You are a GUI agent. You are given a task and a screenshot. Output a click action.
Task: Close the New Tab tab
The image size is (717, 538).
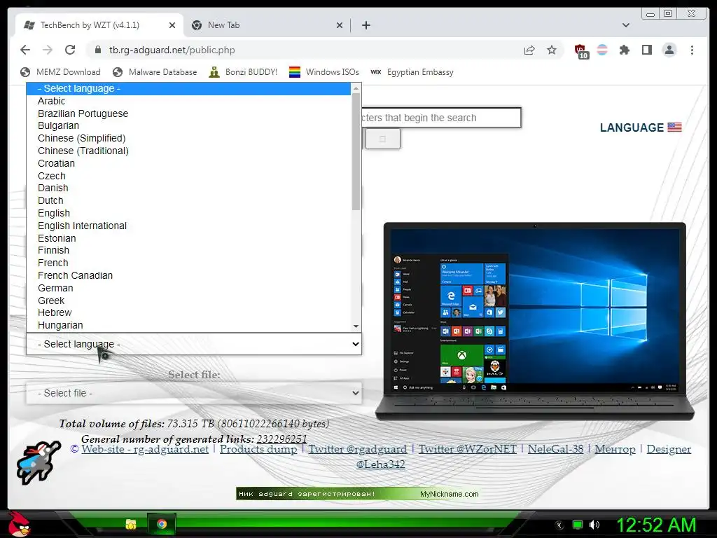[x=340, y=25]
